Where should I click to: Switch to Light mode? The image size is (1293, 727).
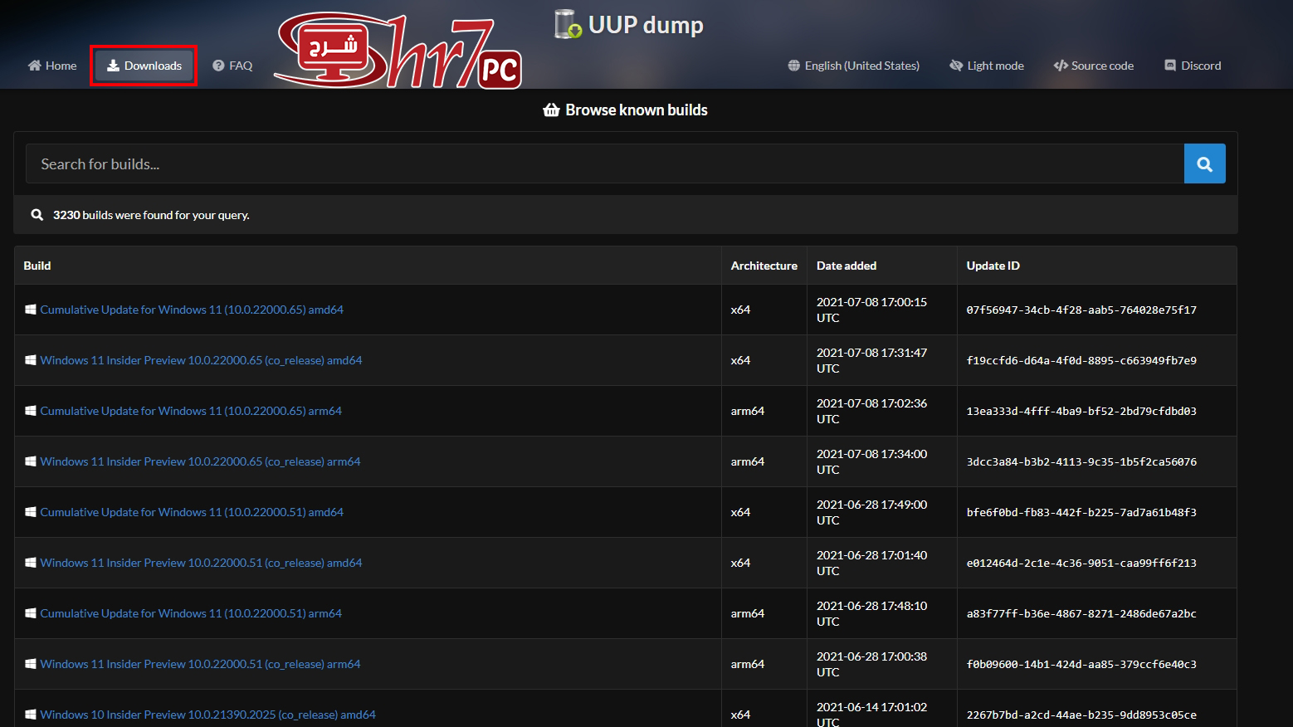pyautogui.click(x=987, y=66)
